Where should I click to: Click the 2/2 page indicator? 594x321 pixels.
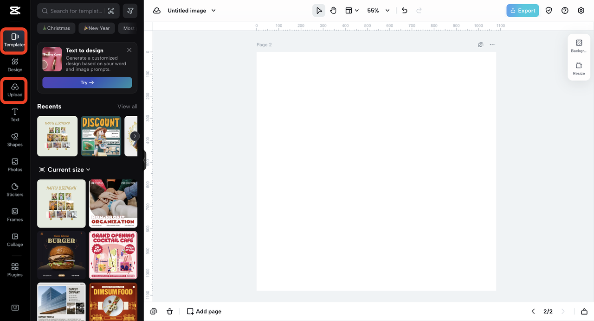pos(548,311)
